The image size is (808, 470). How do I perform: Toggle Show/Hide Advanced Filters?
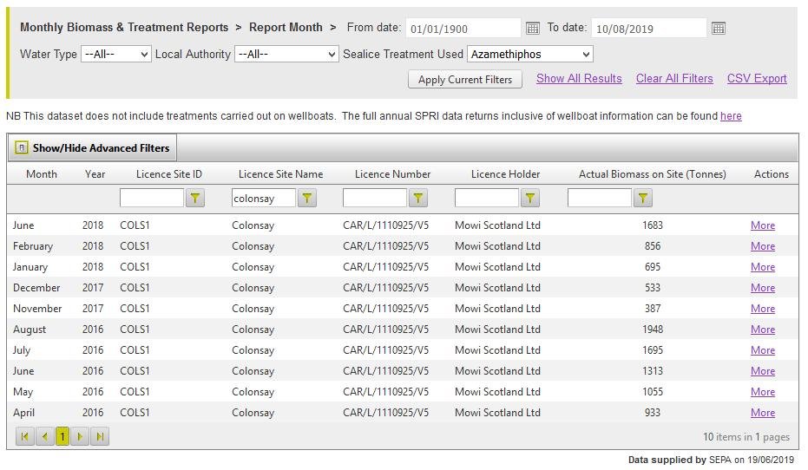coord(93,147)
